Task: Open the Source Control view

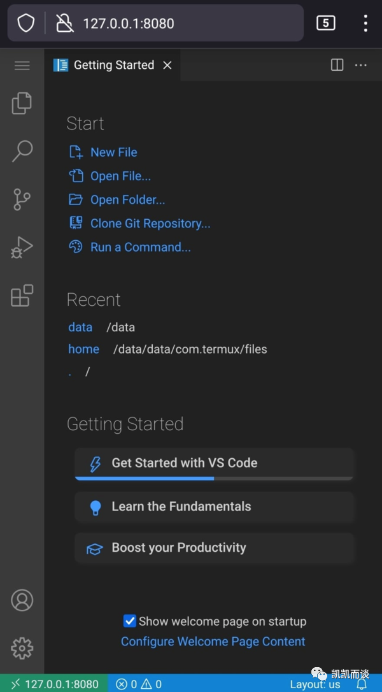Action: pos(22,199)
